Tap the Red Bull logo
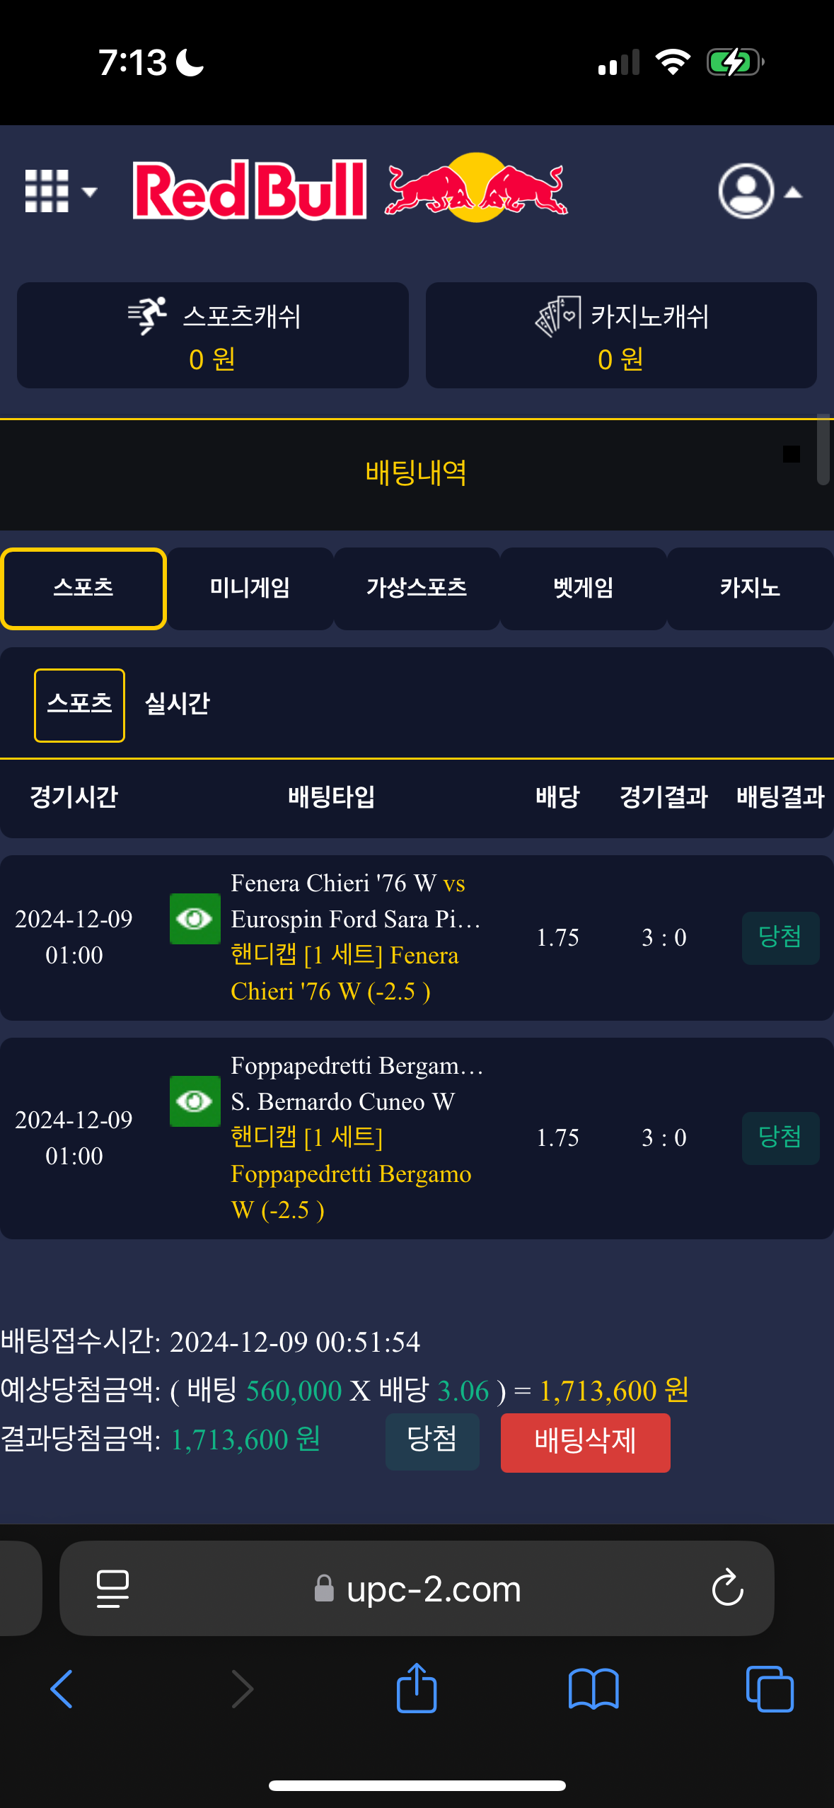The width and height of the screenshot is (834, 1808). coord(350,190)
